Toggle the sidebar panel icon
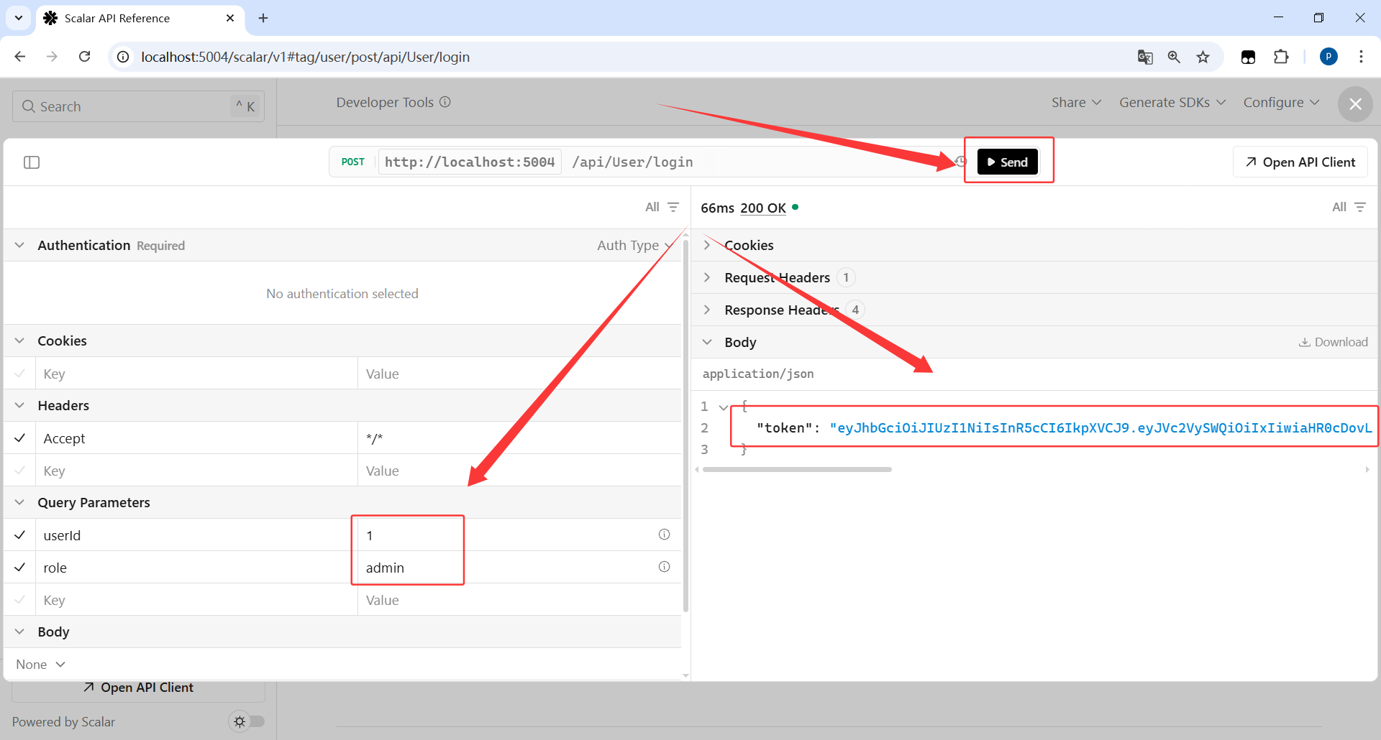The image size is (1381, 740). (x=32, y=162)
